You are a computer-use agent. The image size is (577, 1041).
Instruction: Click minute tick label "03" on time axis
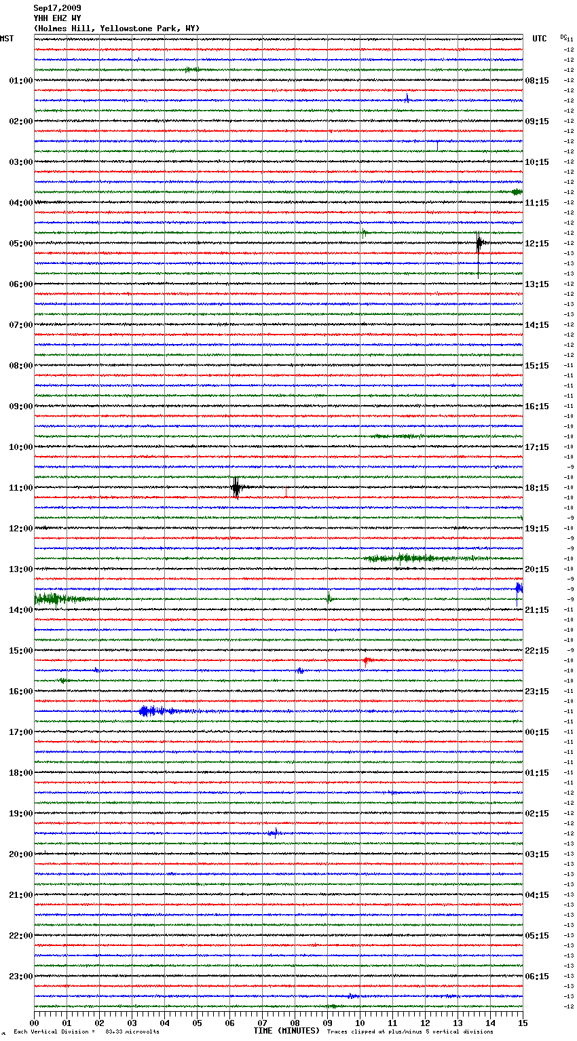[132, 1023]
